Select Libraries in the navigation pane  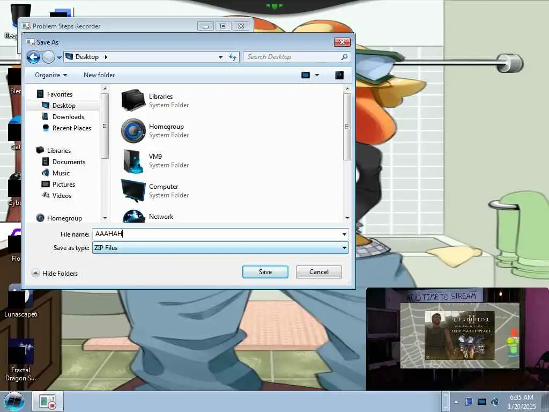[x=59, y=151]
